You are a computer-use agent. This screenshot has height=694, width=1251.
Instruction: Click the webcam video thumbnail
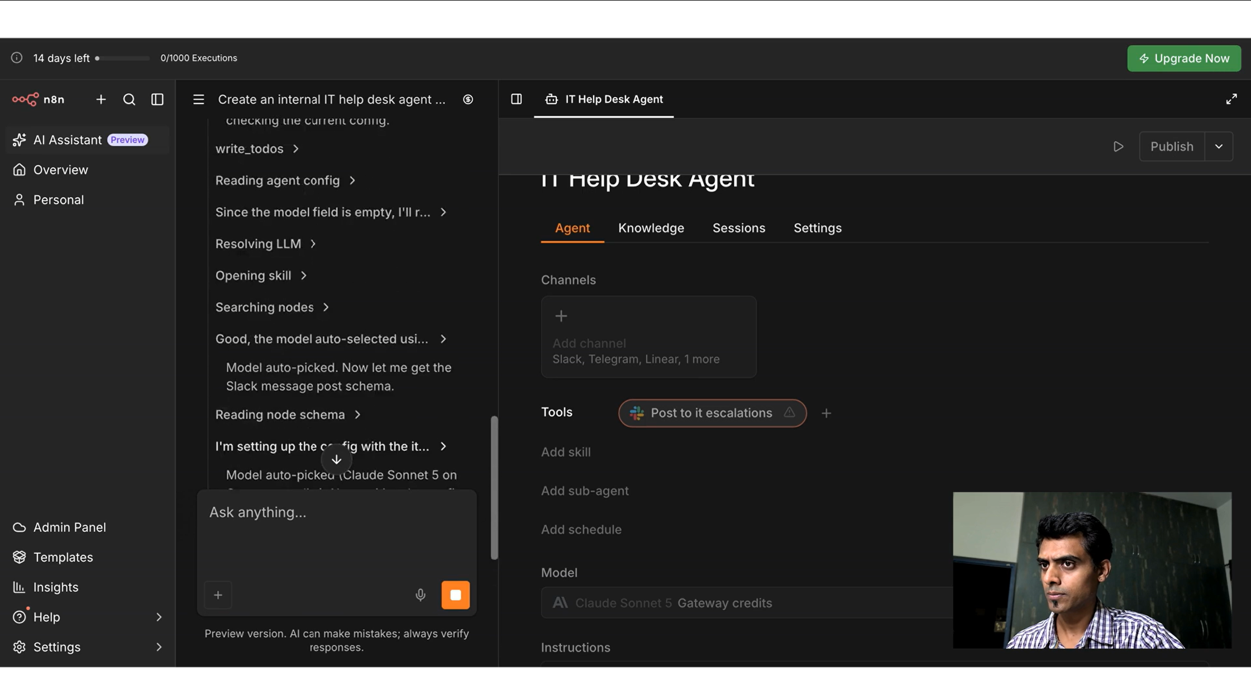(x=1092, y=570)
